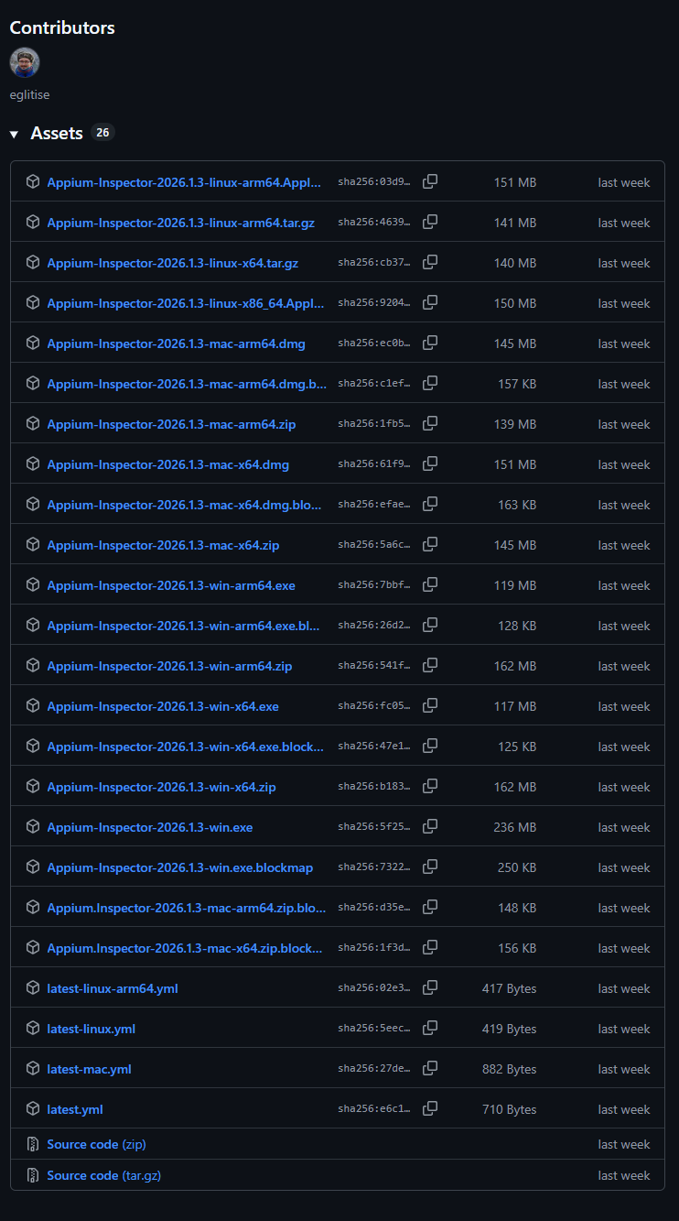The image size is (679, 1221).
Task: Download Source code (tar.gz) archive
Action: (103, 1175)
